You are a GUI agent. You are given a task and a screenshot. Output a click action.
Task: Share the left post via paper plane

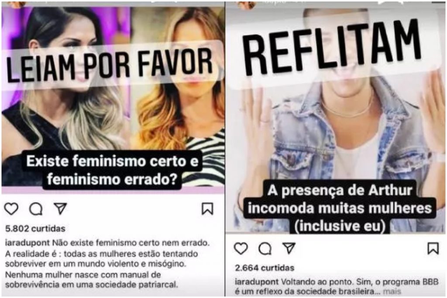click(x=60, y=209)
